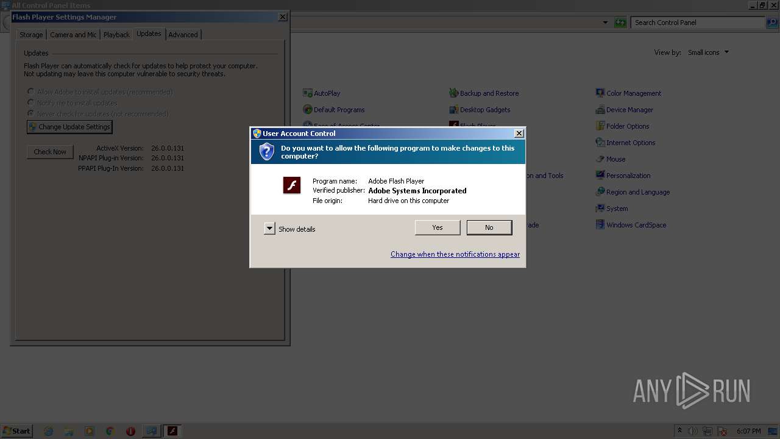Screen dimensions: 780x439
Task: Select Notify me to install updates radio
Action: 30,103
